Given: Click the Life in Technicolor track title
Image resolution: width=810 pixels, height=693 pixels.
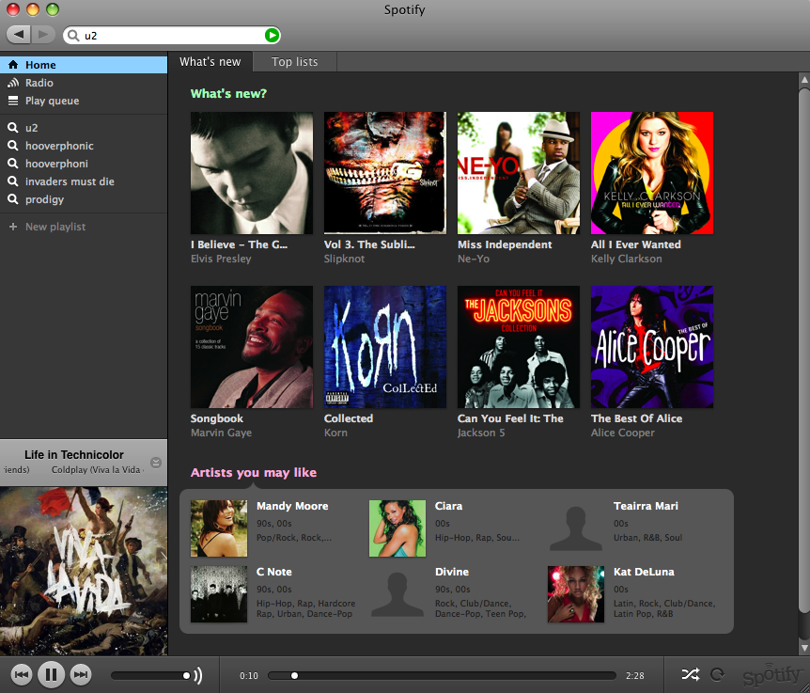Looking at the screenshot, I should pyautogui.click(x=74, y=455).
